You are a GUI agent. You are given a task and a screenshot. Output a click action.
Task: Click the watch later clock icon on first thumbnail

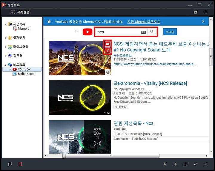pyautogui.click(x=108, y=72)
